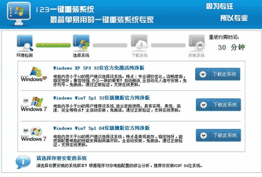
Task: Click the 选择系统 step label
Action: (81, 55)
